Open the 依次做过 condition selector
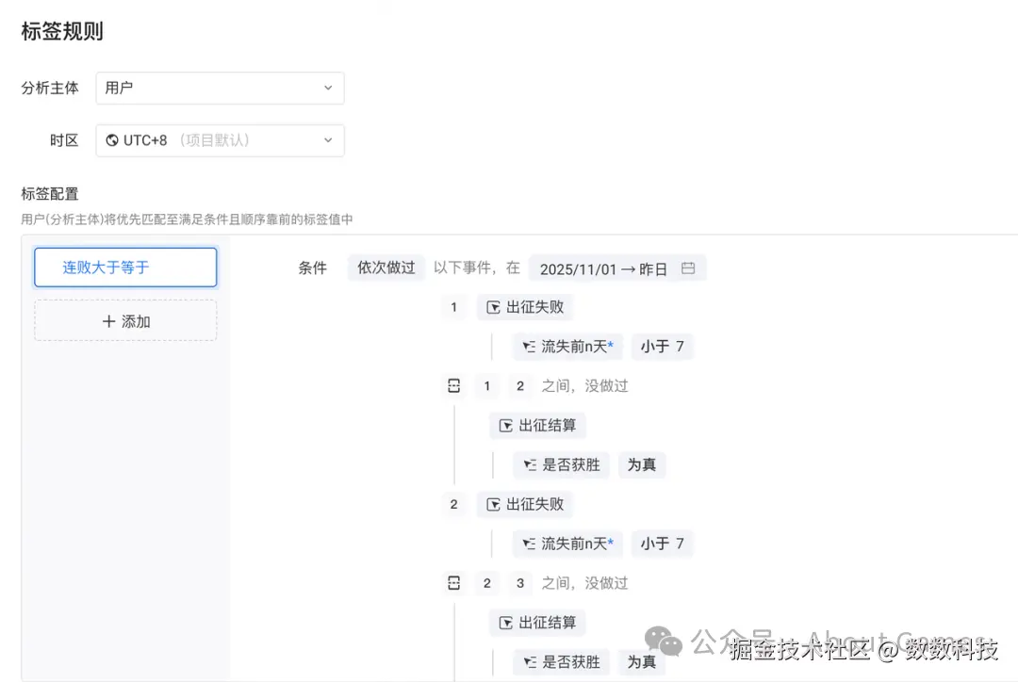The image size is (1018, 682). coord(386,268)
